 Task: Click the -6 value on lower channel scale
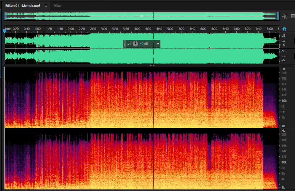click(283, 60)
